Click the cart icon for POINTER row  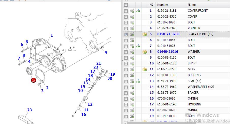coord(132,28)
